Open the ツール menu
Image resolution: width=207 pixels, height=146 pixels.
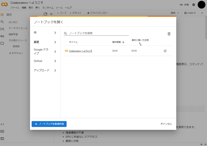(x=59, y=8)
